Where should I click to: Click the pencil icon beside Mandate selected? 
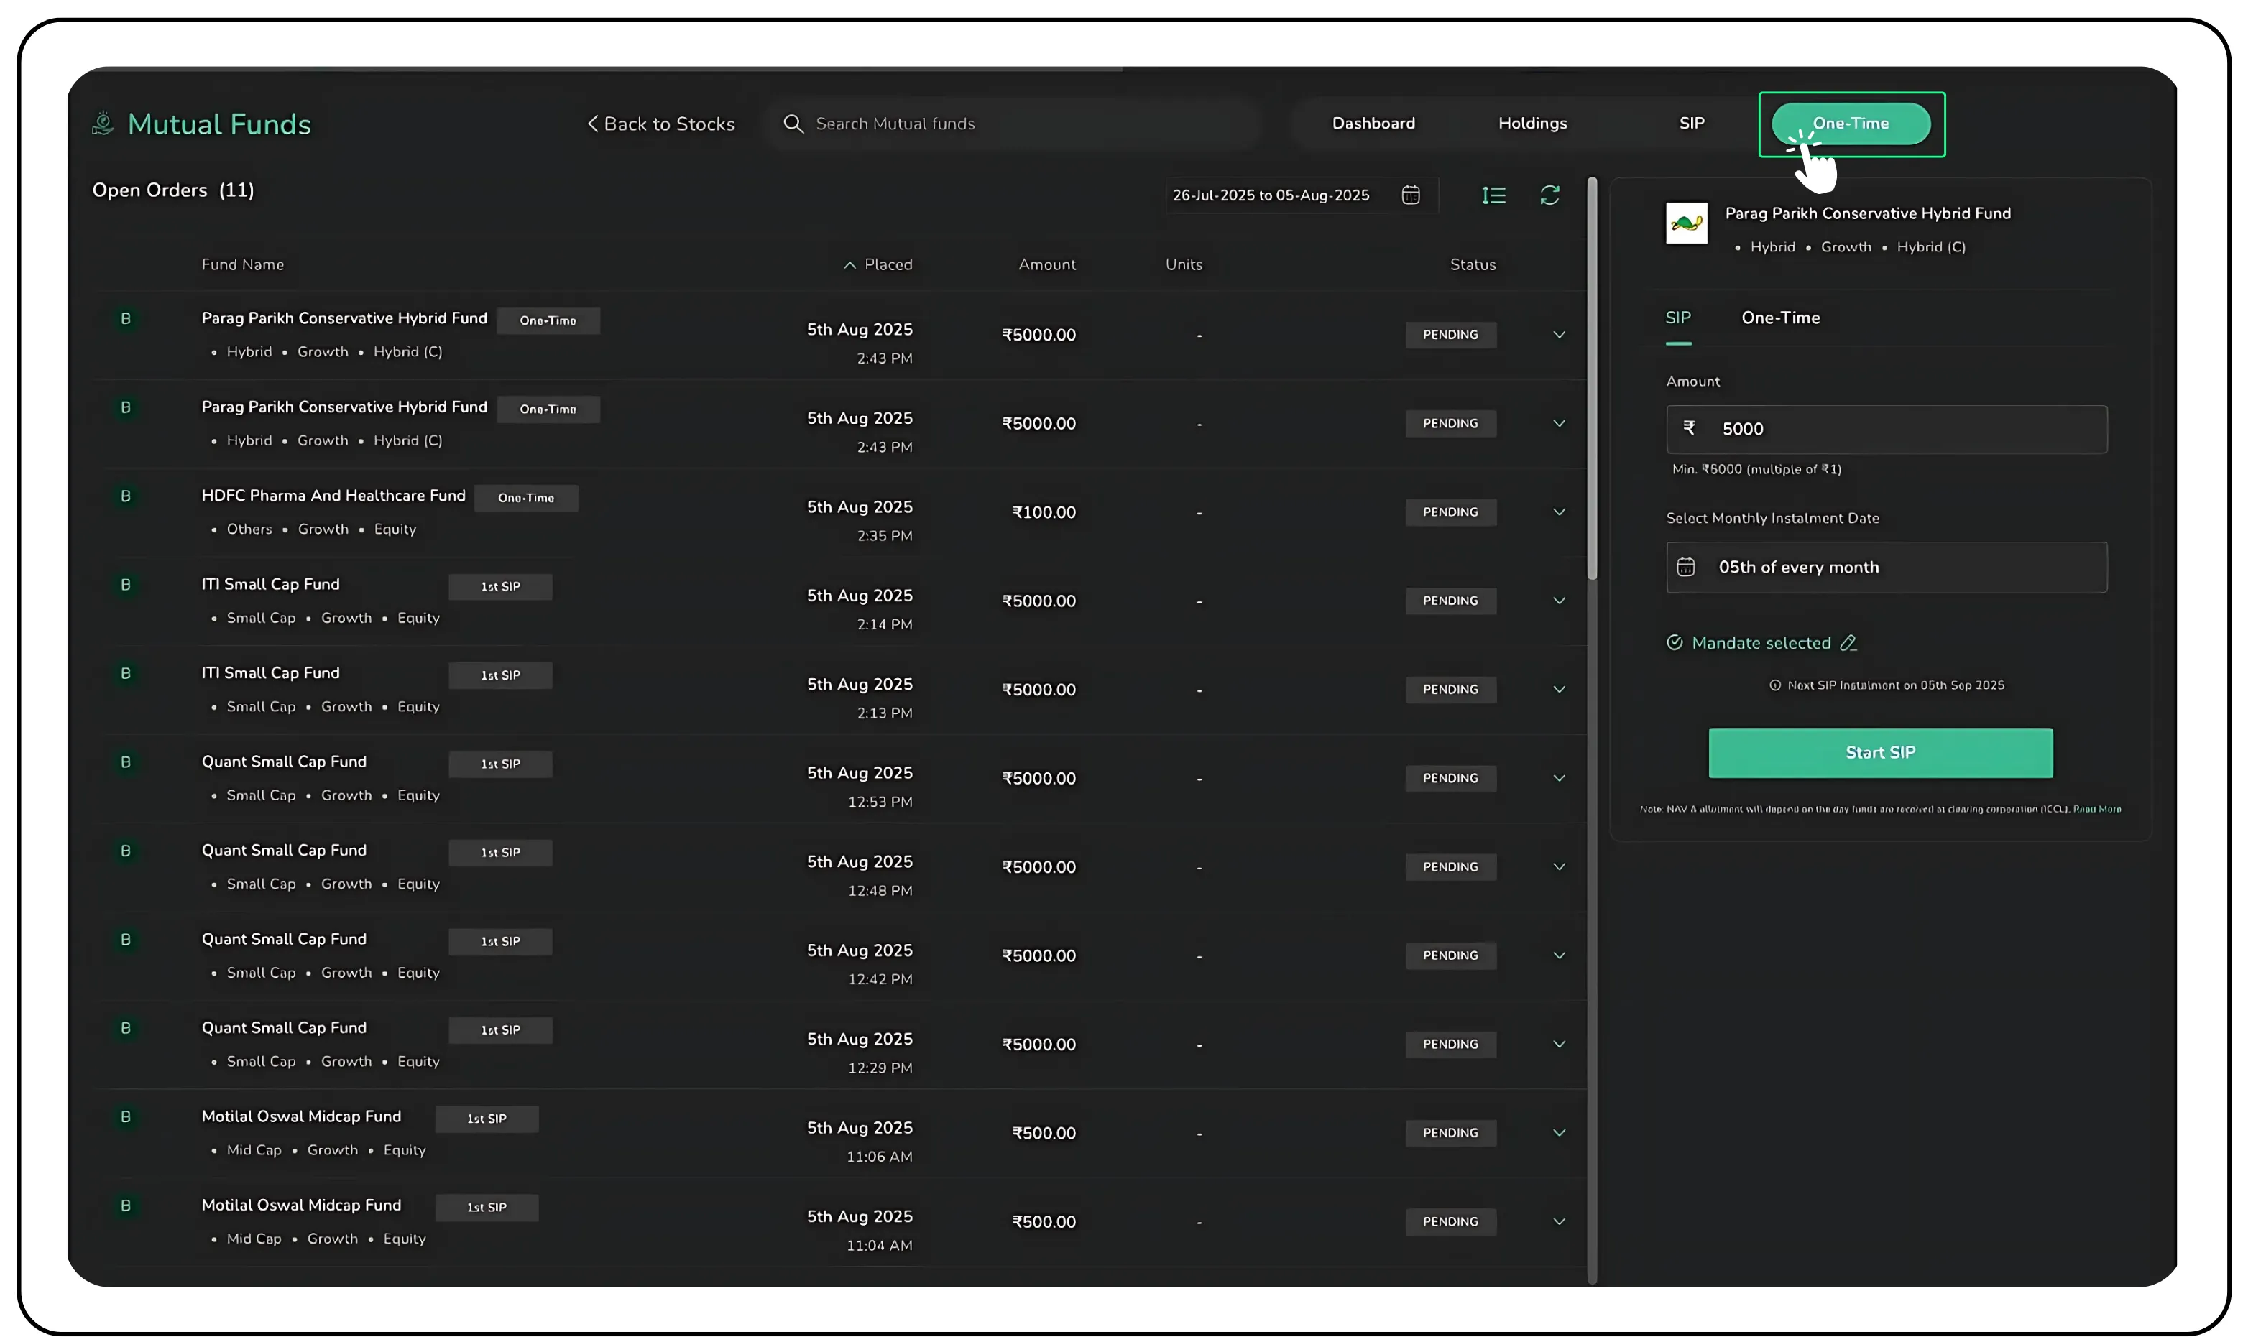coord(1848,643)
